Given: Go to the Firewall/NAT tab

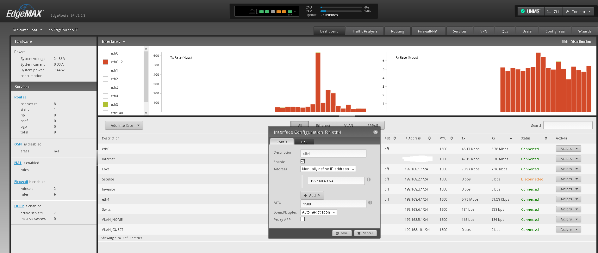Looking at the screenshot, I should (x=428, y=31).
